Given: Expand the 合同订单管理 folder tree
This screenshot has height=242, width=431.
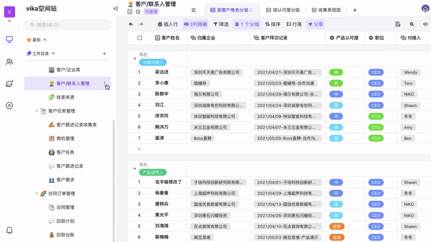Looking at the screenshot, I should coord(37,194).
